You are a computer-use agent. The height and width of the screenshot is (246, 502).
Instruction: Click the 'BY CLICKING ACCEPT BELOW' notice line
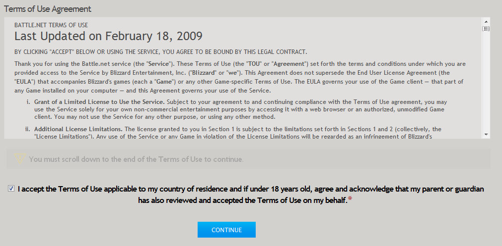(x=161, y=52)
